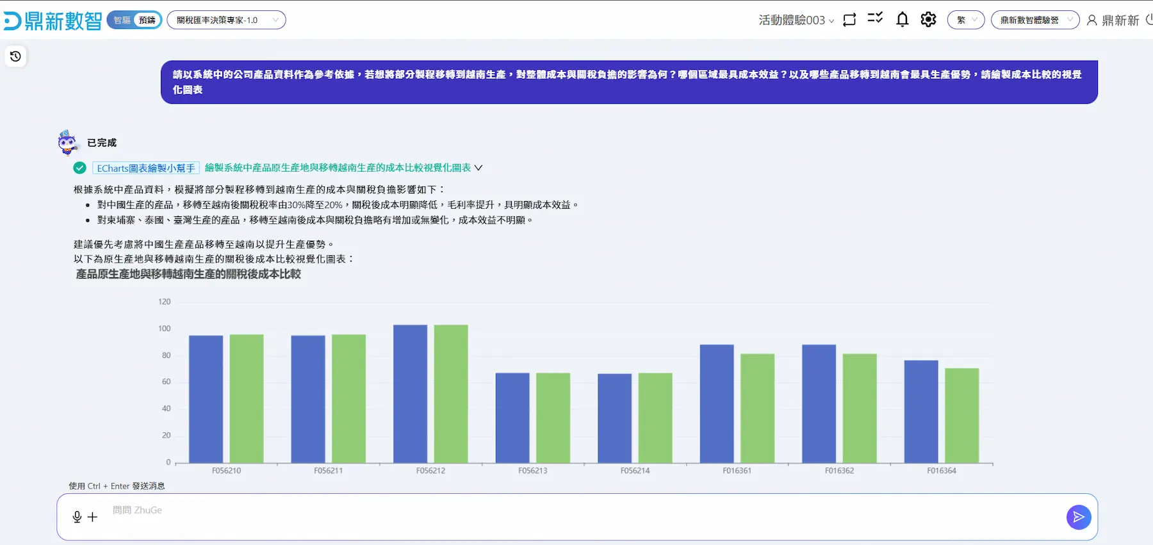This screenshot has width=1153, height=545.
Task: Click the microphone voice input icon
Action: tap(77, 517)
